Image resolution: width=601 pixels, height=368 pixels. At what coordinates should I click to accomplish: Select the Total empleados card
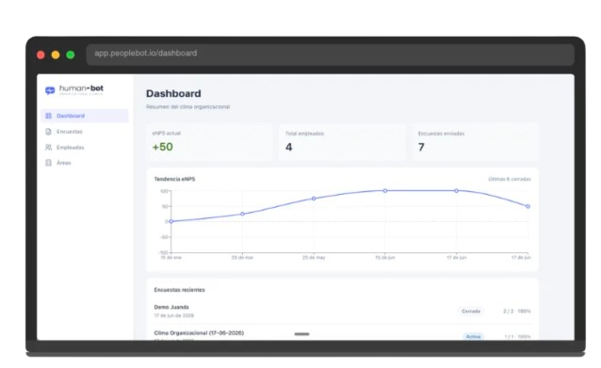click(x=342, y=142)
